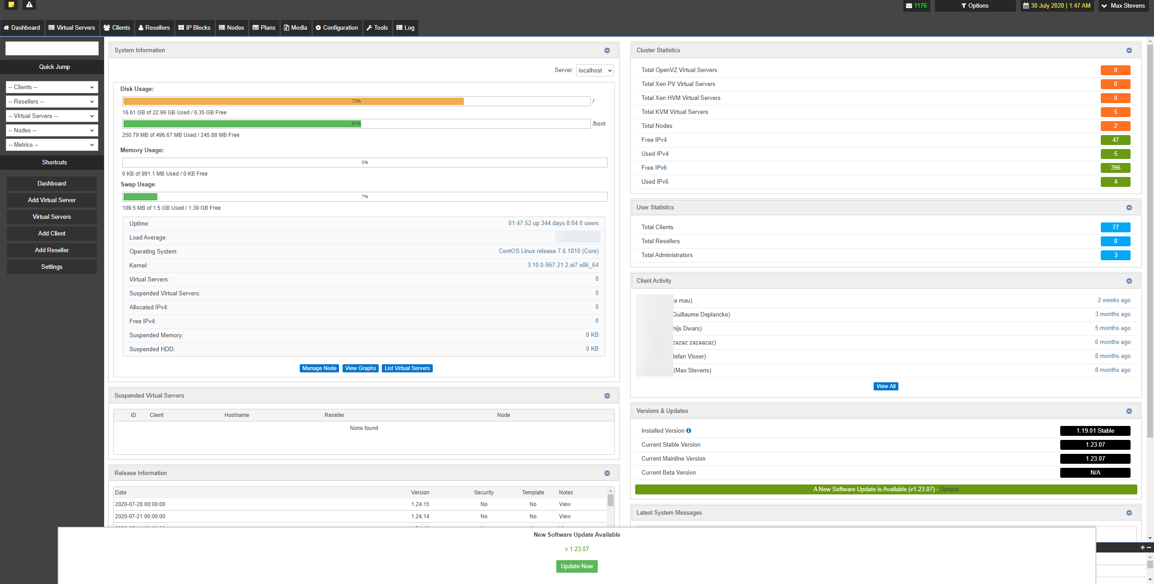The height and width of the screenshot is (584, 1154).
Task: Click the plus icon on bottom-right bar
Action: (1142, 548)
